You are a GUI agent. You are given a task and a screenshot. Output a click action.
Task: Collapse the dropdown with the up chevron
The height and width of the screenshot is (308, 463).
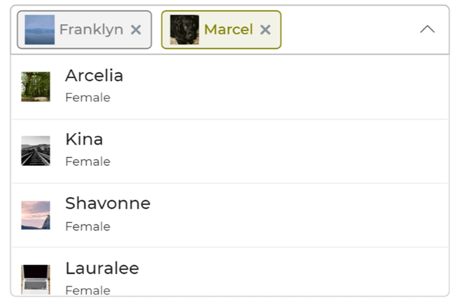point(427,29)
